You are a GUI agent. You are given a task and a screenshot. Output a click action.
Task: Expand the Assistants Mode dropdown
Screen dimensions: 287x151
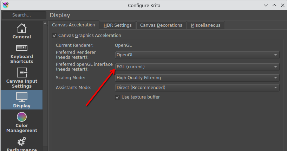pos(197,88)
